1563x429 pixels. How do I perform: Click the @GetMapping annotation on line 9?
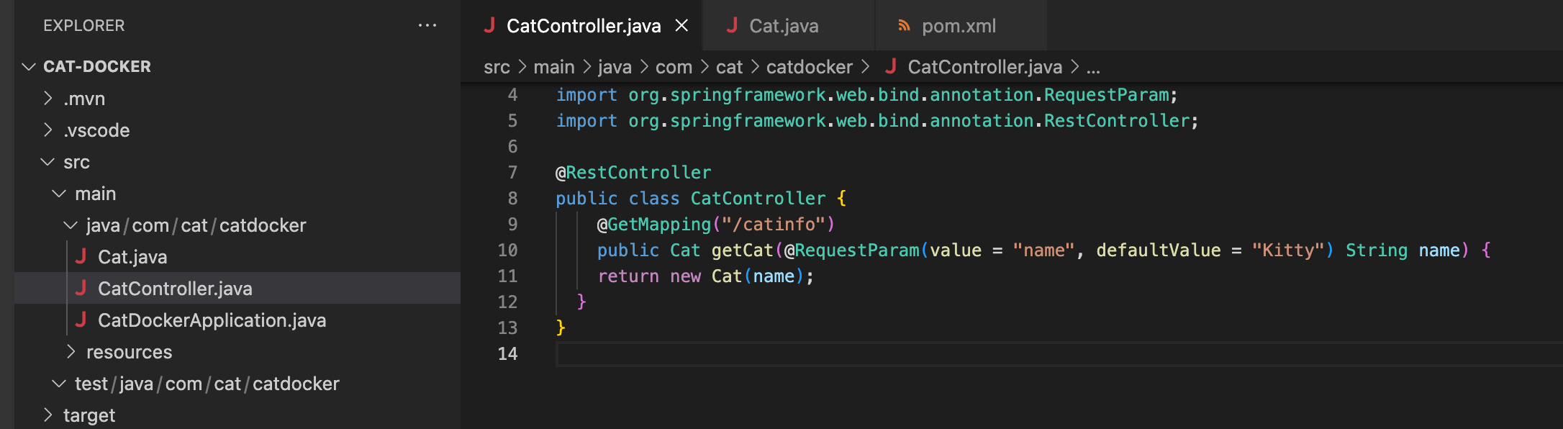pos(654,224)
